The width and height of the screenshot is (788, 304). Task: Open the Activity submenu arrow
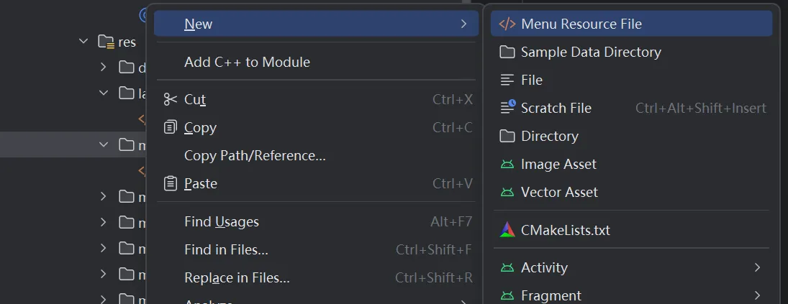757,267
